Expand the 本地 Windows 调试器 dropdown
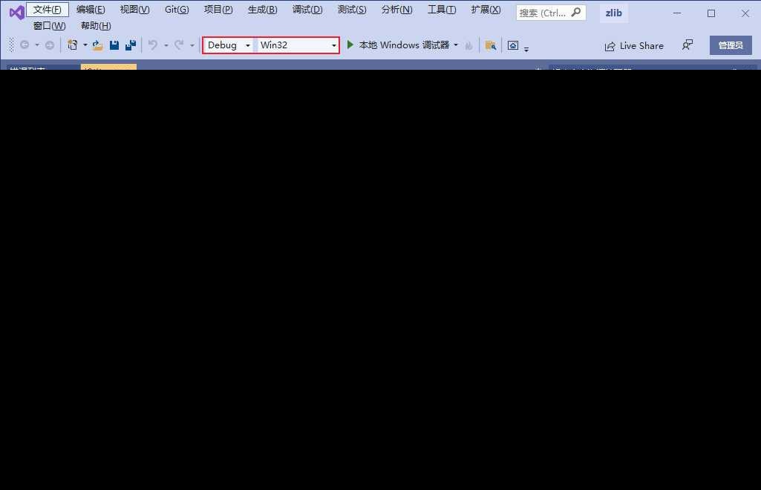This screenshot has height=490, width=761. [456, 45]
